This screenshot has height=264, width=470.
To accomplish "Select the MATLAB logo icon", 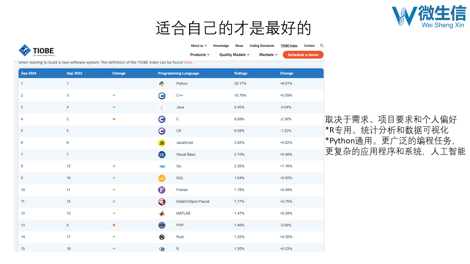I will click(x=162, y=213).
